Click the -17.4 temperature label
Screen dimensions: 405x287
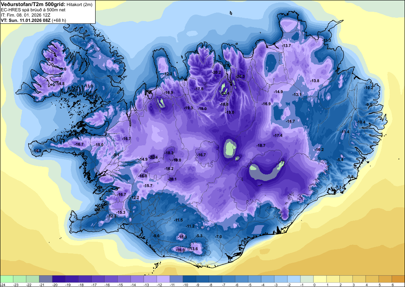tap(278, 136)
